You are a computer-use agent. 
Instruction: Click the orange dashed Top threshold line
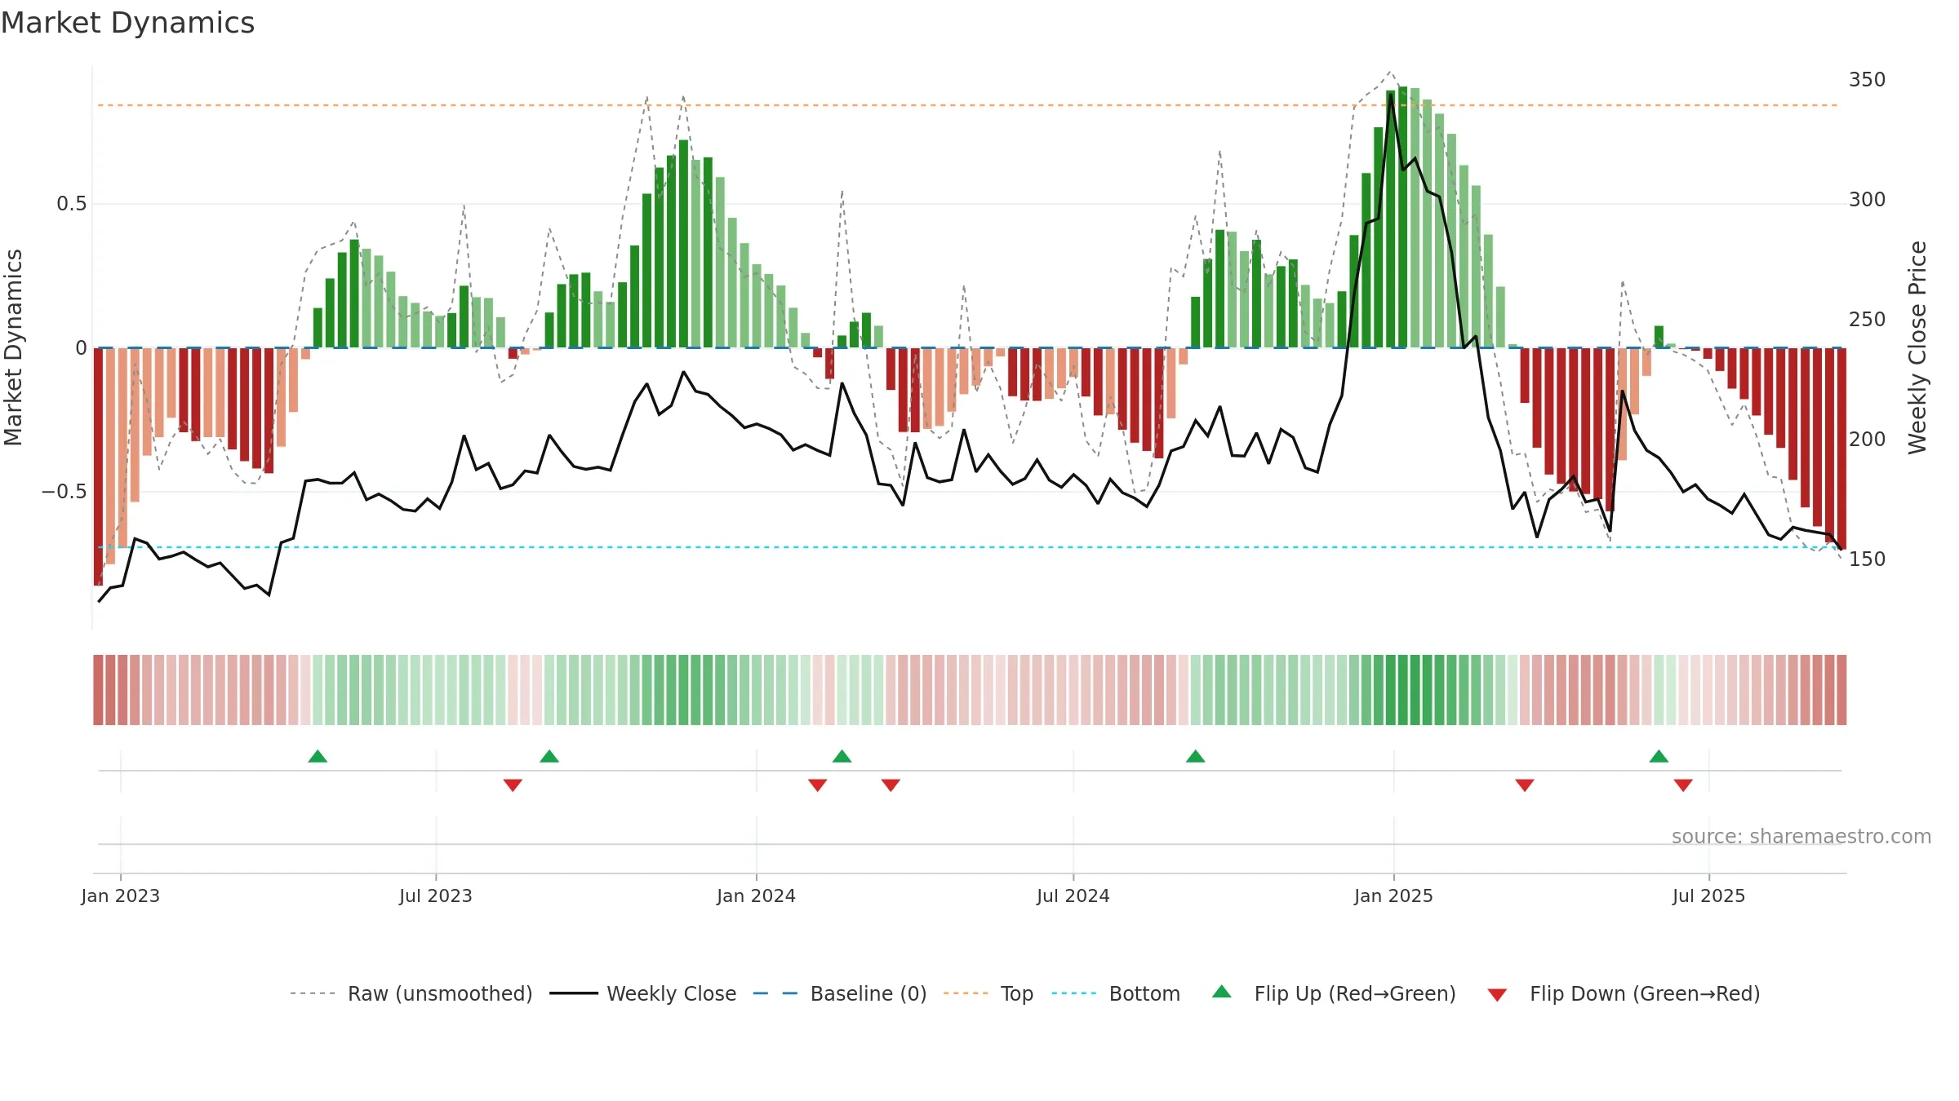tap(967, 105)
